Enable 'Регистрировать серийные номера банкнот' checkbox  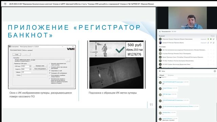coord(50,76)
